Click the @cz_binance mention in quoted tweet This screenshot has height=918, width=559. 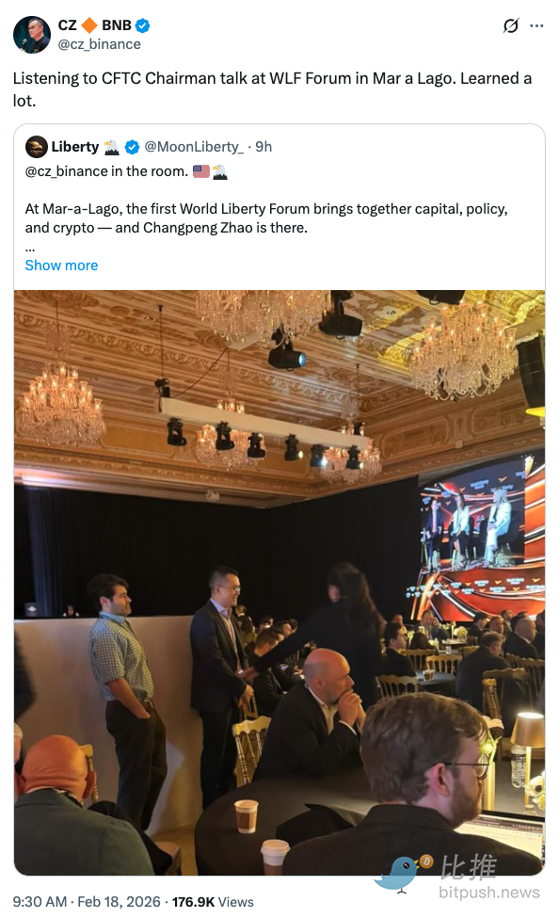point(66,171)
